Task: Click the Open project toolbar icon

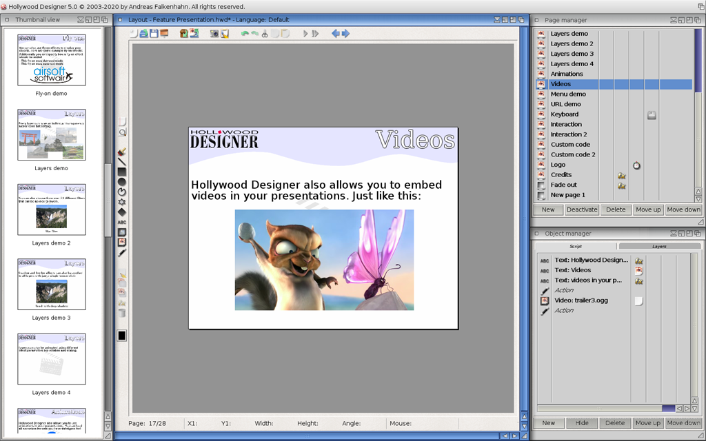Action: pyautogui.click(x=143, y=33)
